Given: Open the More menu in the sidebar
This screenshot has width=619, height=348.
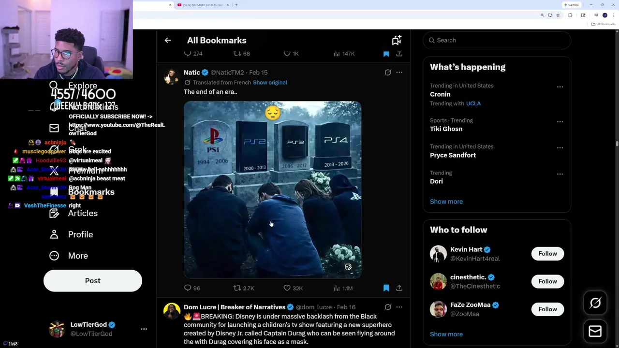Looking at the screenshot, I should tap(69, 256).
